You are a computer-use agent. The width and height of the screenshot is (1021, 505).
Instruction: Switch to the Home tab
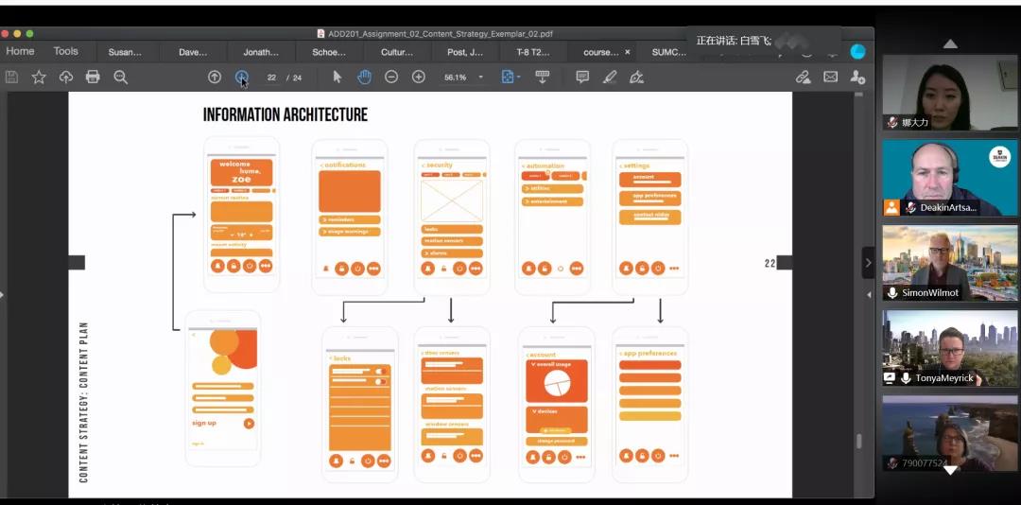[20, 51]
